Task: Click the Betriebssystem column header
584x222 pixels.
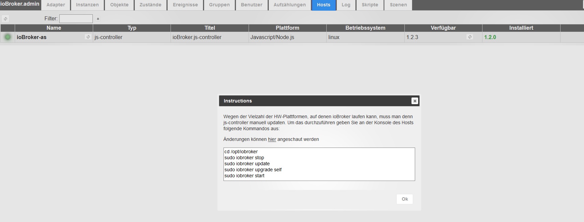Action: (365, 28)
